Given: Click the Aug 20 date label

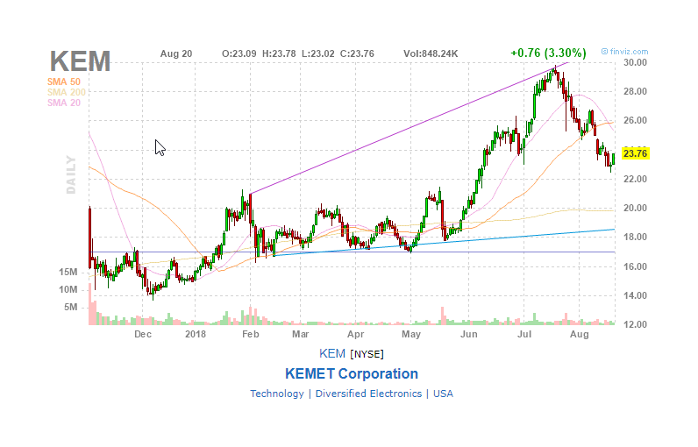Looking at the screenshot, I should 176,53.
